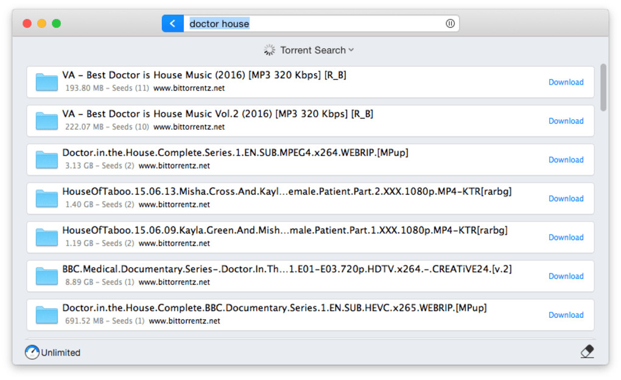Click the Unlimited speed gauge icon
Viewport: 621px width, 380px height.
pyautogui.click(x=32, y=352)
